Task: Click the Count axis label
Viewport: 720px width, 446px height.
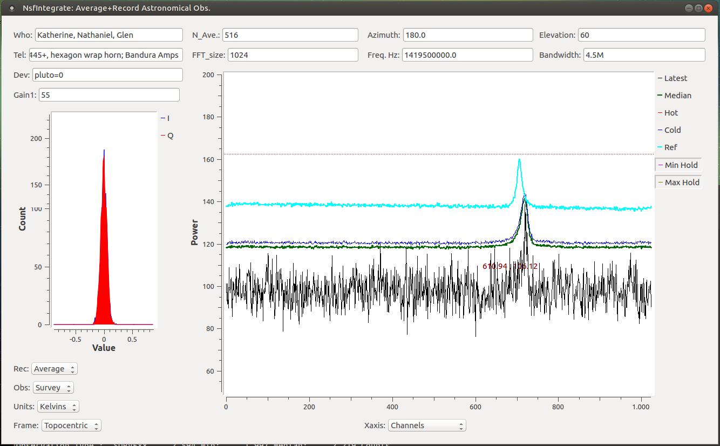Action: pyautogui.click(x=22, y=219)
